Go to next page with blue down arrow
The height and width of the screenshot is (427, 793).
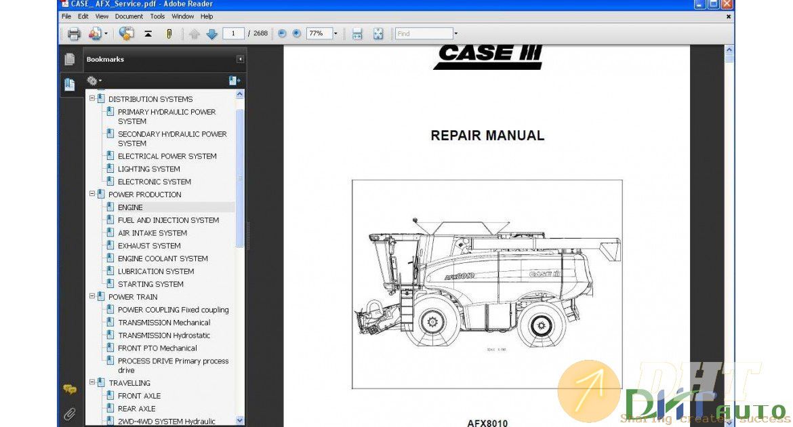(x=212, y=34)
